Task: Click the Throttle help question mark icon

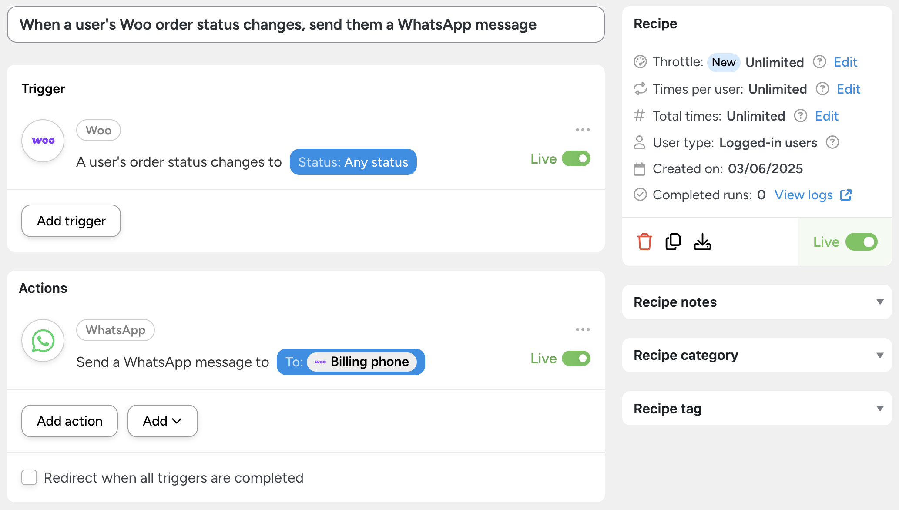Action: pos(819,62)
